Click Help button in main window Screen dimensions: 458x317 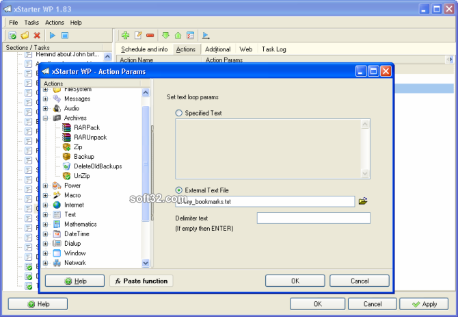38,304
